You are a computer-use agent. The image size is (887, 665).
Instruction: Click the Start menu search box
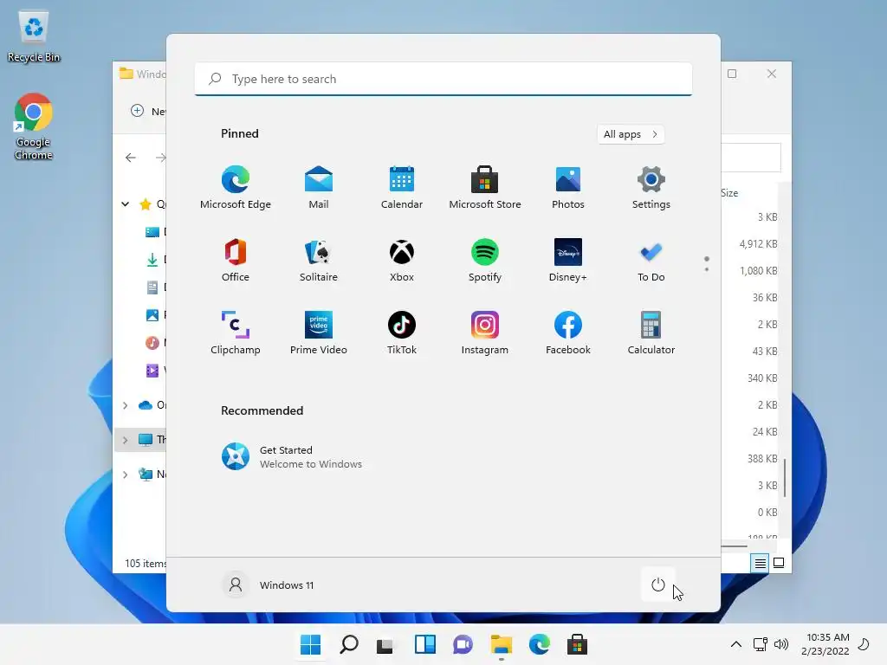pos(443,79)
